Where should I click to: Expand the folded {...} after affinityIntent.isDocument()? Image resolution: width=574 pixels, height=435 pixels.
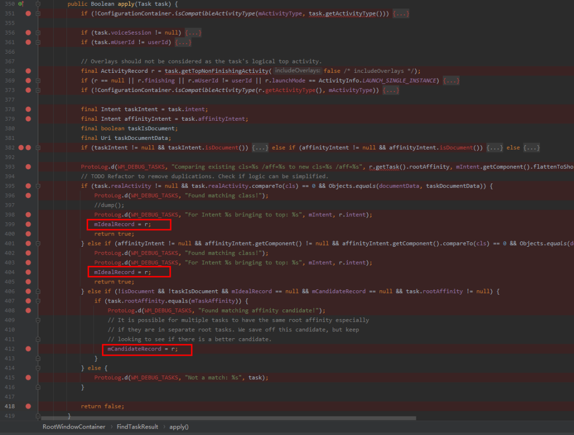[x=495, y=147]
